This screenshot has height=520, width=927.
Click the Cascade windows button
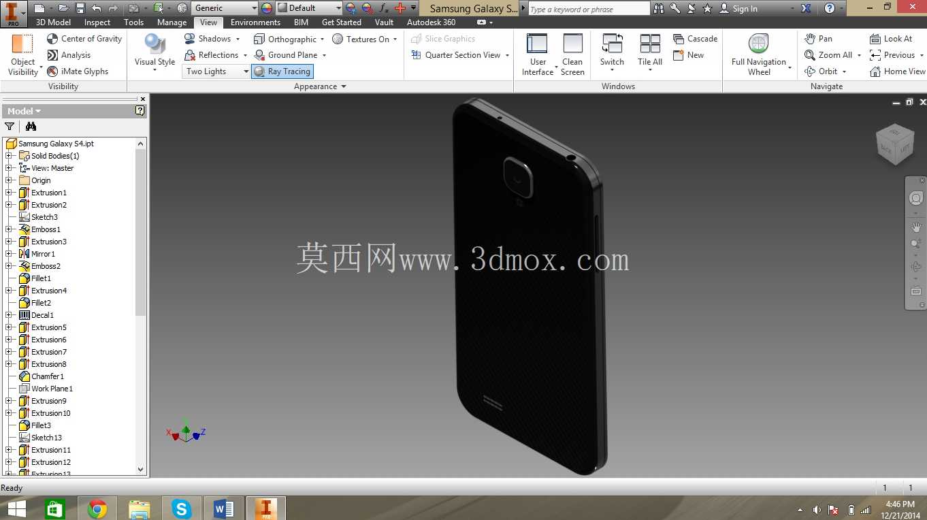pos(695,39)
